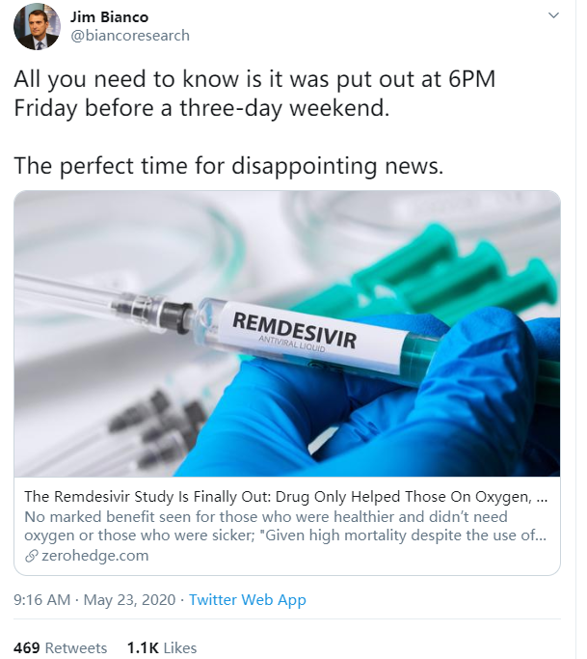Click the 9:16 AM timestamp

(x=41, y=600)
